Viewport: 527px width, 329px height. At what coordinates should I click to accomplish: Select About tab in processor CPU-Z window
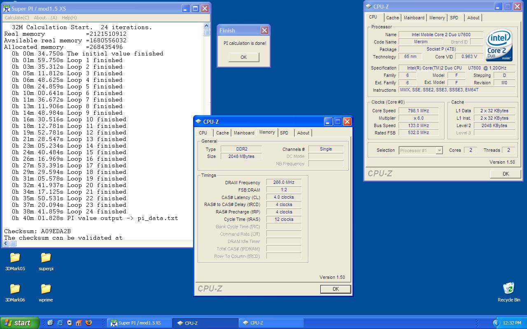(x=473, y=18)
